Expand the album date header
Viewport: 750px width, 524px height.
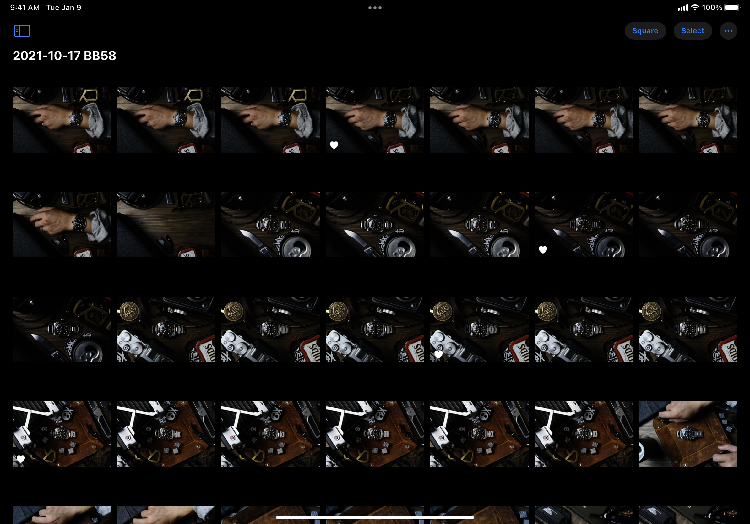(x=64, y=55)
